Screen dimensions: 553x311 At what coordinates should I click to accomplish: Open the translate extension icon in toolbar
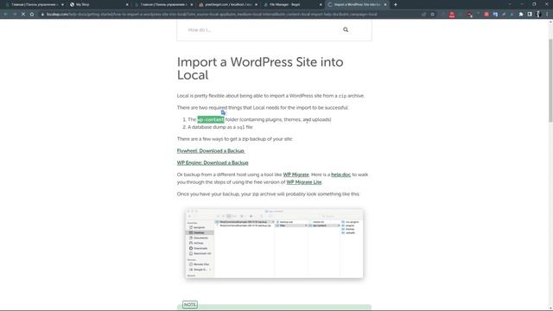tap(495, 15)
